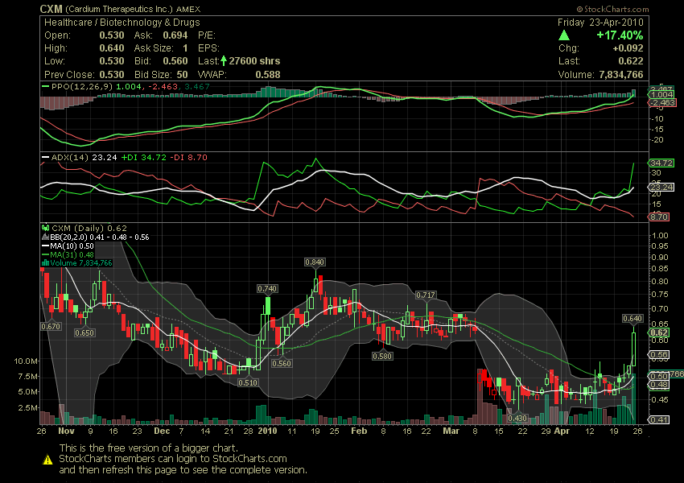
Task: Click the white MA(10) legend line marker
Action: pyautogui.click(x=45, y=246)
